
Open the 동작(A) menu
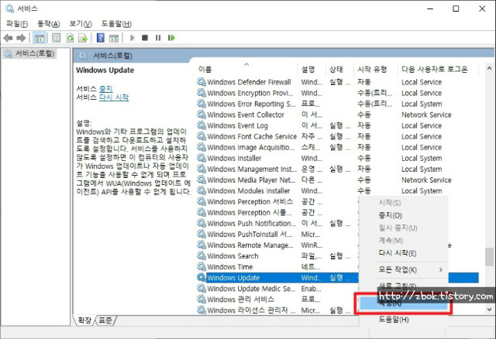click(48, 24)
